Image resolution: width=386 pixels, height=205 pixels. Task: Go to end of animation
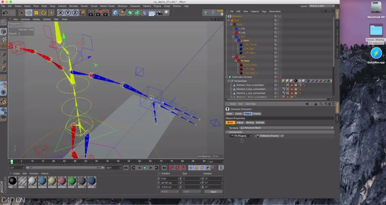coord(164,168)
